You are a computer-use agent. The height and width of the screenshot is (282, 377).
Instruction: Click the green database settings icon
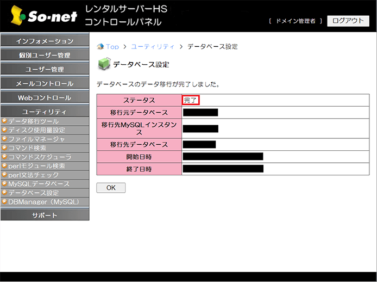103,64
